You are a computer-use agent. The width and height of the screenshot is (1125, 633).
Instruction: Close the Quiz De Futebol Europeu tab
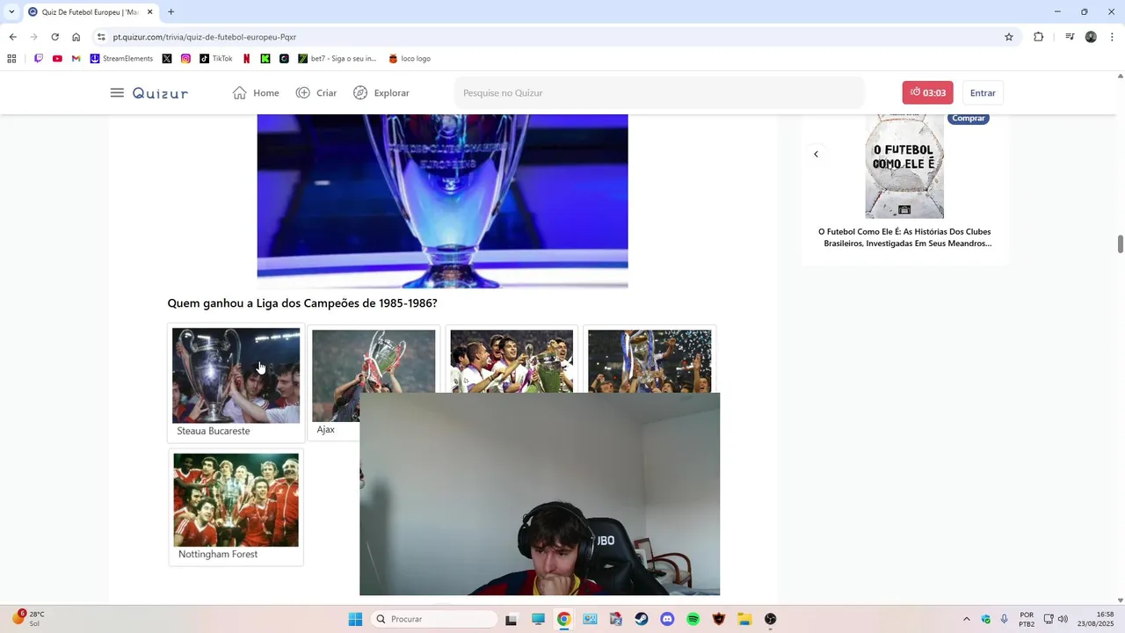150,12
